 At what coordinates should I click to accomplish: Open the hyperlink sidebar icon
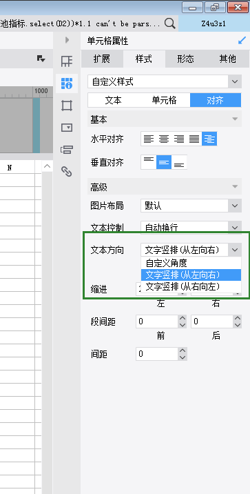pos(67,171)
